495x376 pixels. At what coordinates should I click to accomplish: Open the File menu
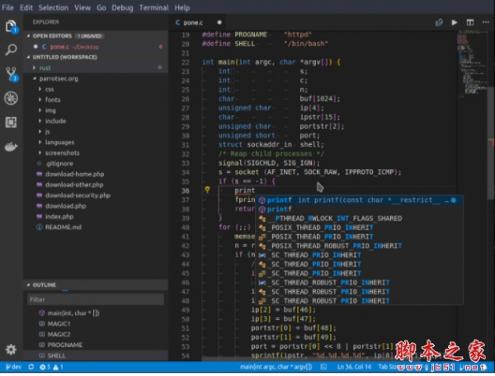pos(7,7)
